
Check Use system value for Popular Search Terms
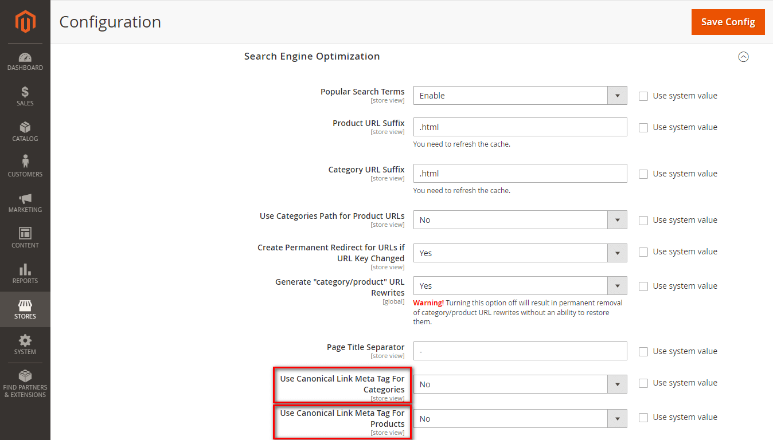[x=643, y=96]
